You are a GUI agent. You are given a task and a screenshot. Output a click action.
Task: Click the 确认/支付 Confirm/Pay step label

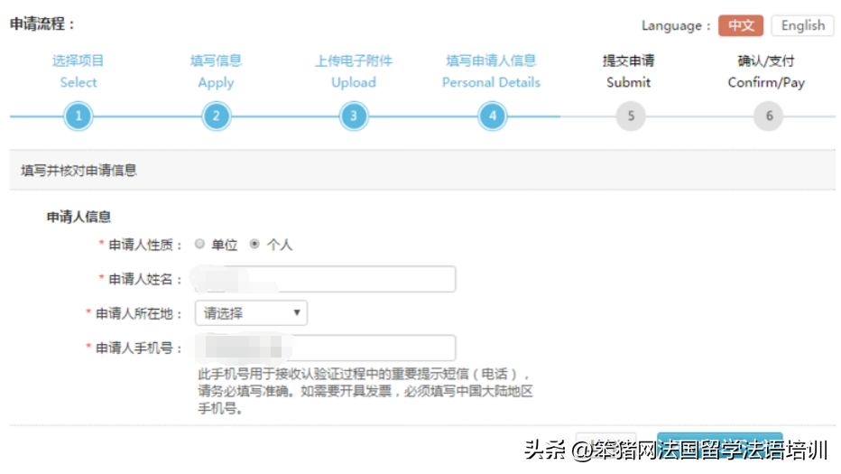tap(766, 71)
